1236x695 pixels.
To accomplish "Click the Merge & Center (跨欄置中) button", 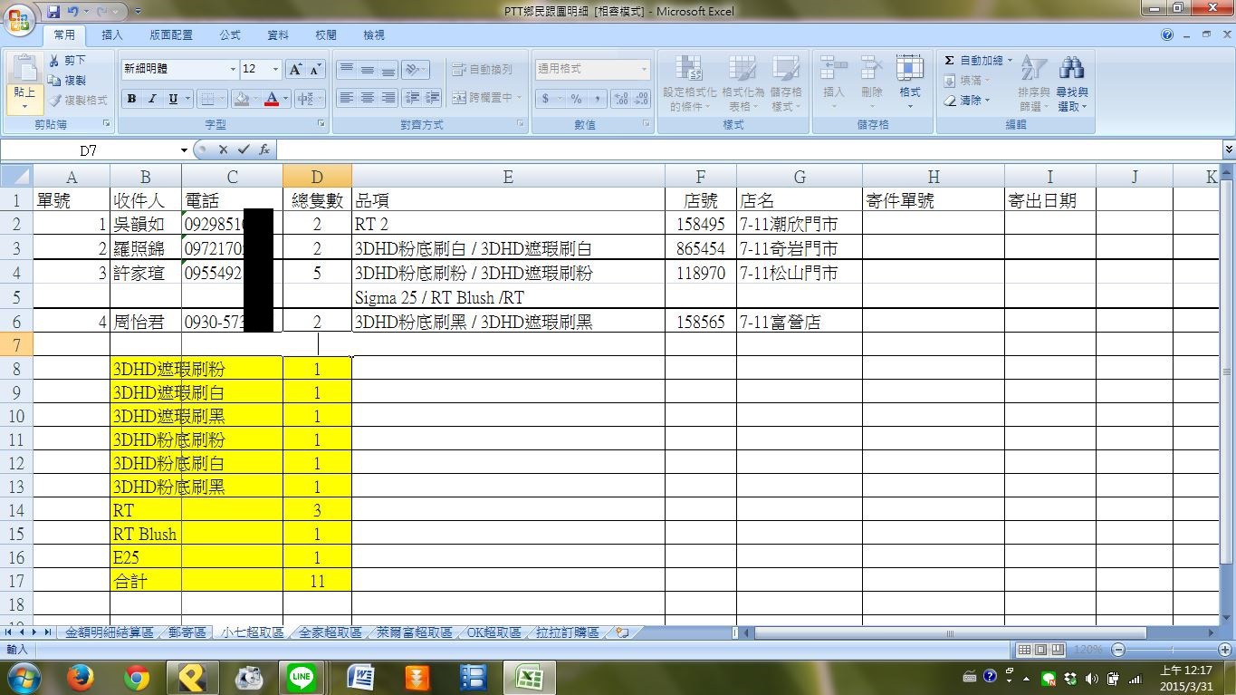I will 484,98.
